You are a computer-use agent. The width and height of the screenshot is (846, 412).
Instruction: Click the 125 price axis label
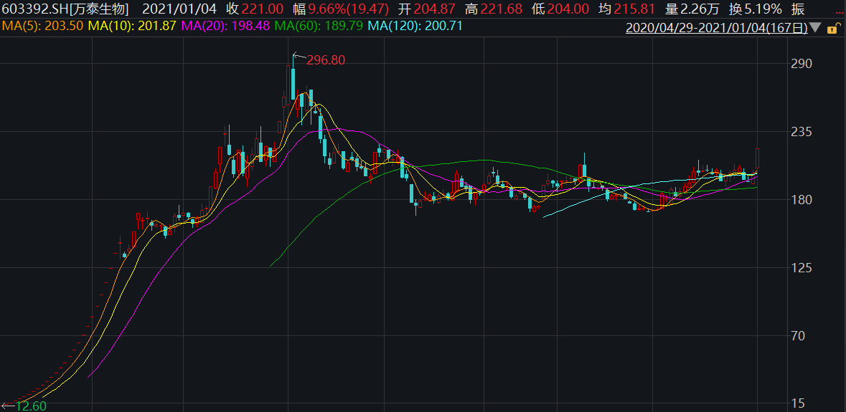pos(800,268)
